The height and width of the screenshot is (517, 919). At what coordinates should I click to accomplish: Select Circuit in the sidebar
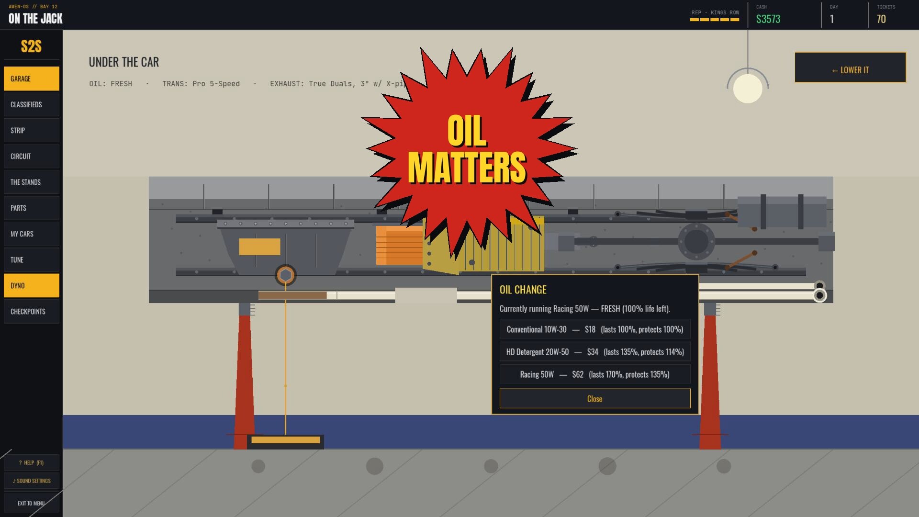coord(32,156)
